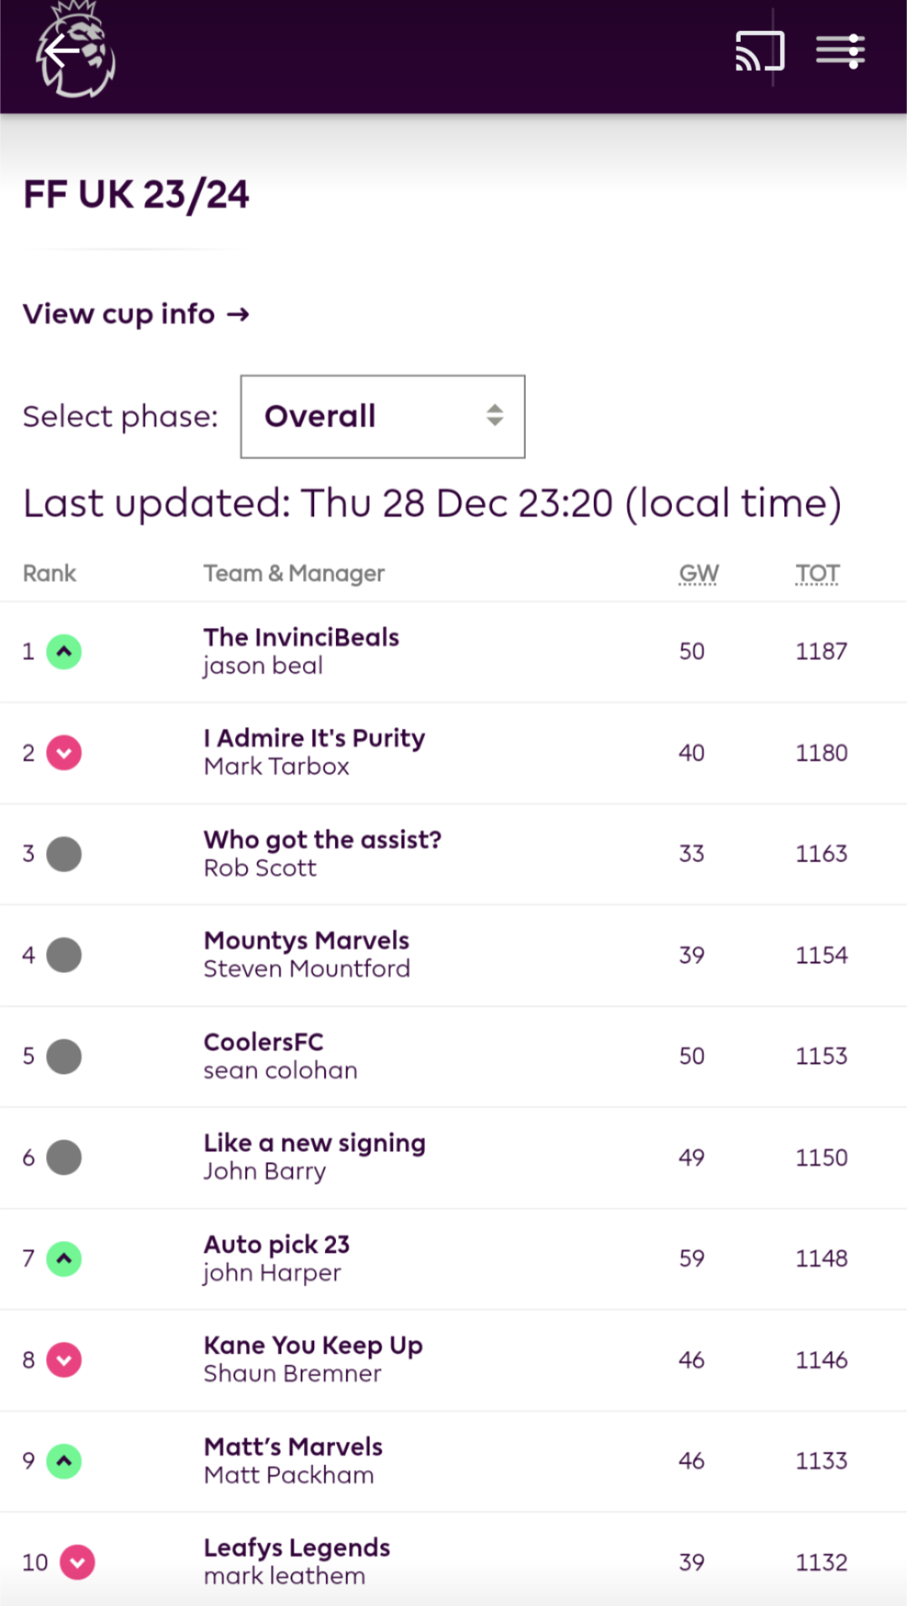Open The InvinciBeals team entry
The width and height of the screenshot is (907, 1606).
(301, 638)
